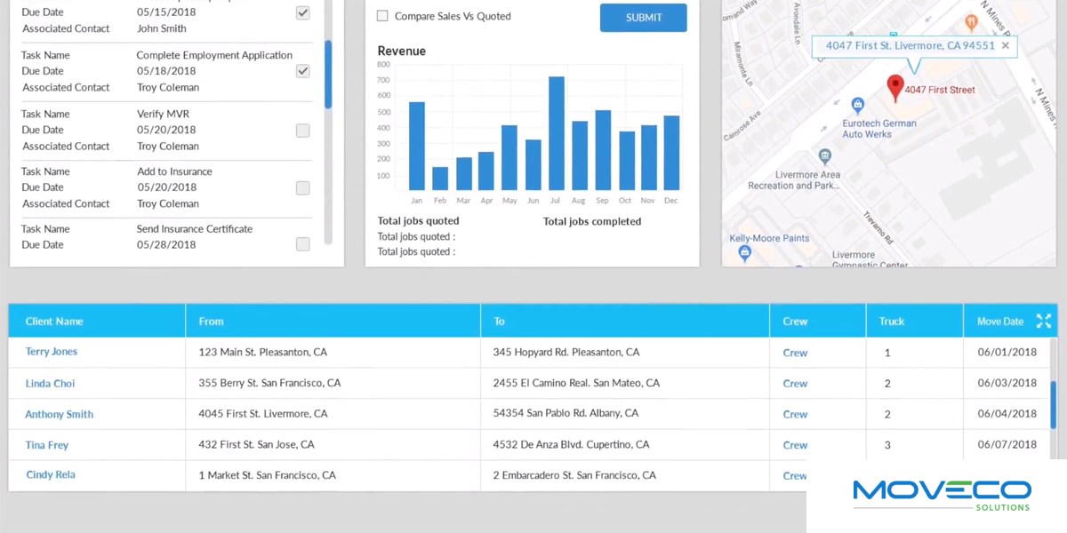The image size is (1067, 533).
Task: Open Anthony Smith client link
Action: (x=59, y=414)
